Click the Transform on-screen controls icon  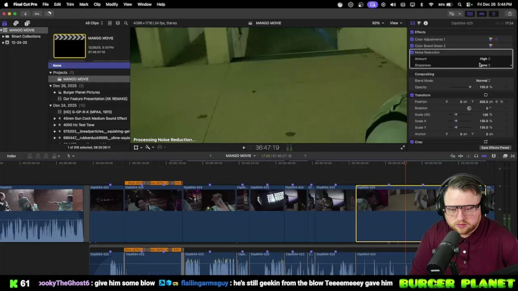click(486, 95)
